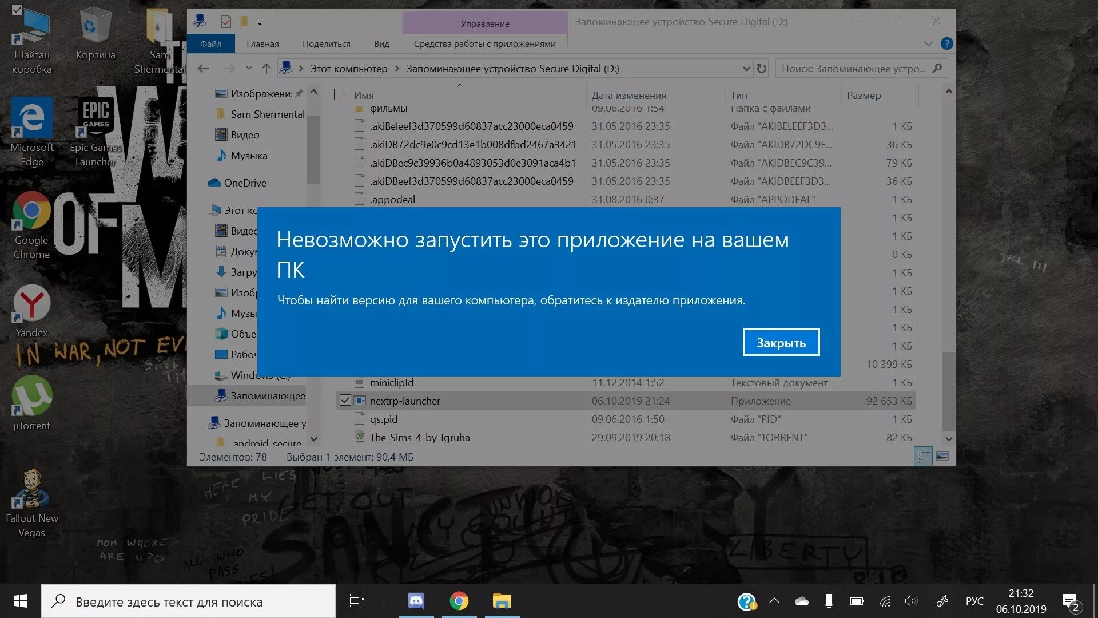
Task: Click the Windows taskbar search field
Action: 189,601
